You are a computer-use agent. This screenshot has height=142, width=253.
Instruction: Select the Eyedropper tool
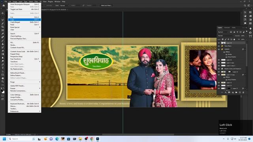3,34
